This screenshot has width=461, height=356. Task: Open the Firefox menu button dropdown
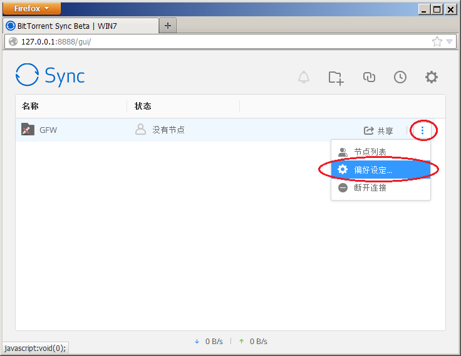click(31, 8)
